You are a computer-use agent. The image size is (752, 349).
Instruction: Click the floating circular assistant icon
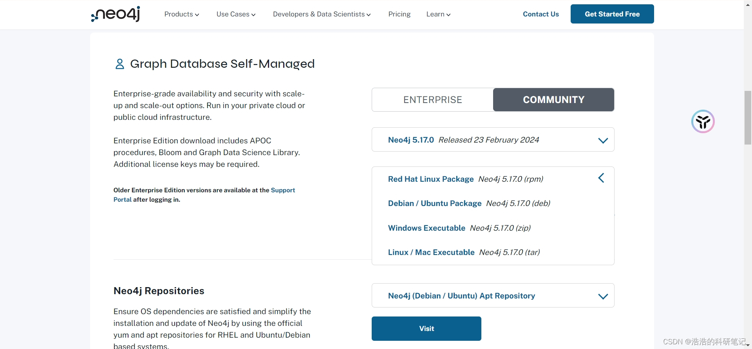[x=703, y=121]
